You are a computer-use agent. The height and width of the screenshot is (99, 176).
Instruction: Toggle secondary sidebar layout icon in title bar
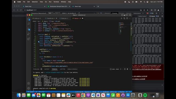pos(127,15)
